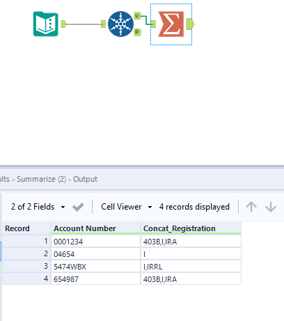Image resolution: width=284 pixels, height=321 pixels.
Task: Select the Concat_Registration cell in record 4
Action: click(x=191, y=279)
